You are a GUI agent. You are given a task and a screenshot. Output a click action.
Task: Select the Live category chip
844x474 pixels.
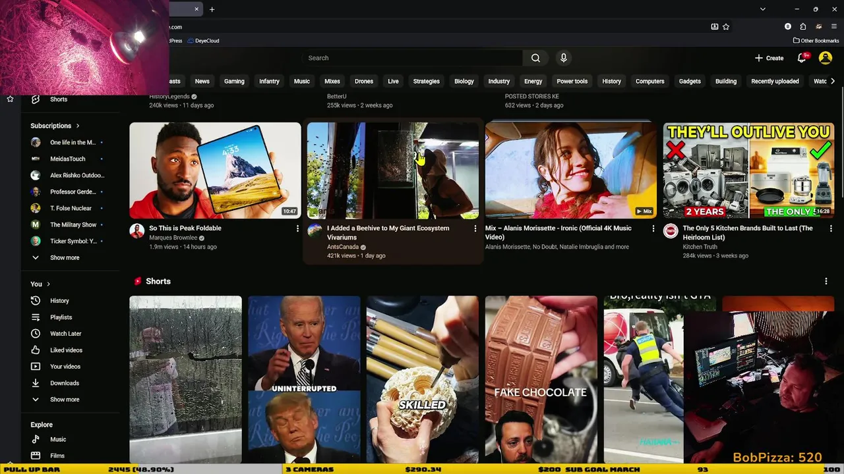(x=393, y=82)
